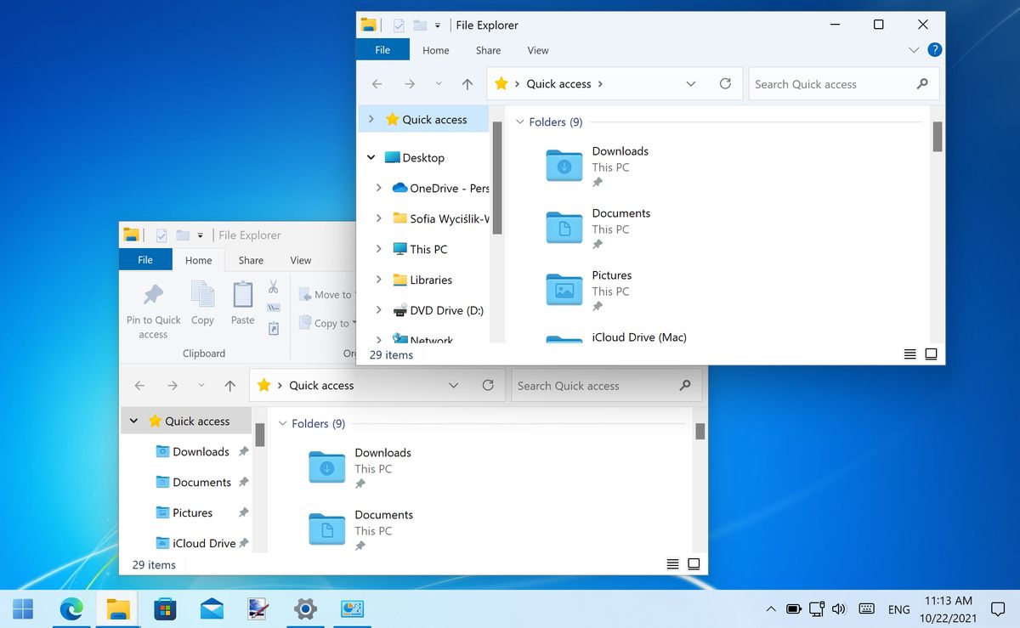Select the Cut scissors icon
The height and width of the screenshot is (628, 1020).
(274, 287)
